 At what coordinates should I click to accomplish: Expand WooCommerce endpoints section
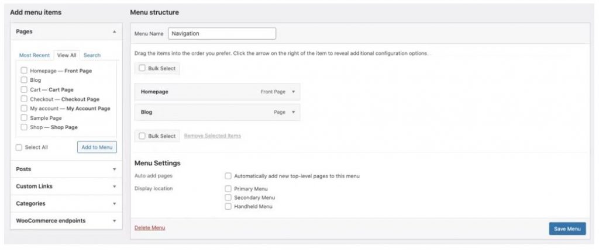[114, 221]
